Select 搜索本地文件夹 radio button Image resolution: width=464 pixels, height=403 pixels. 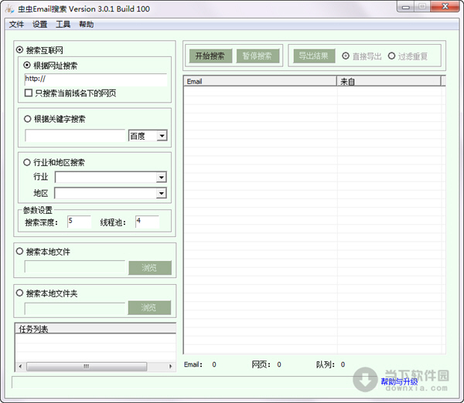(x=19, y=293)
